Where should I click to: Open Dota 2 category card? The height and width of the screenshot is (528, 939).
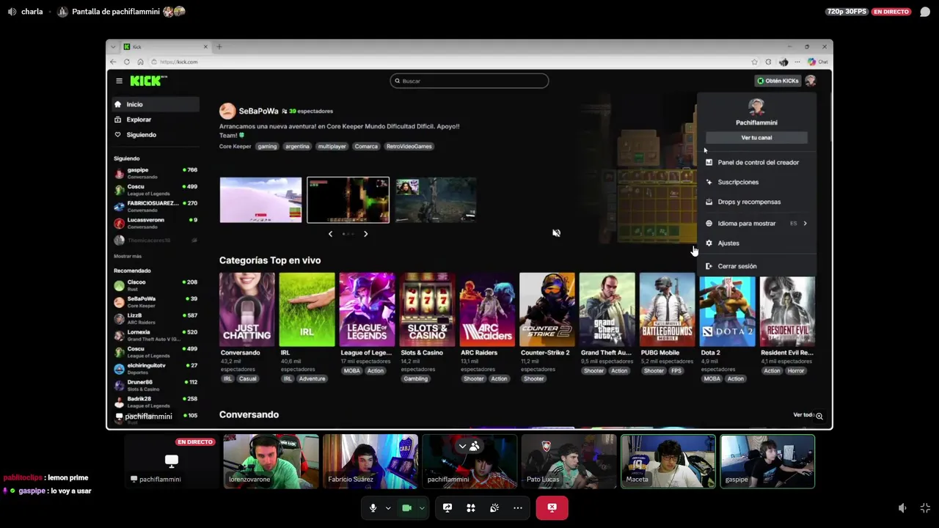(x=727, y=311)
